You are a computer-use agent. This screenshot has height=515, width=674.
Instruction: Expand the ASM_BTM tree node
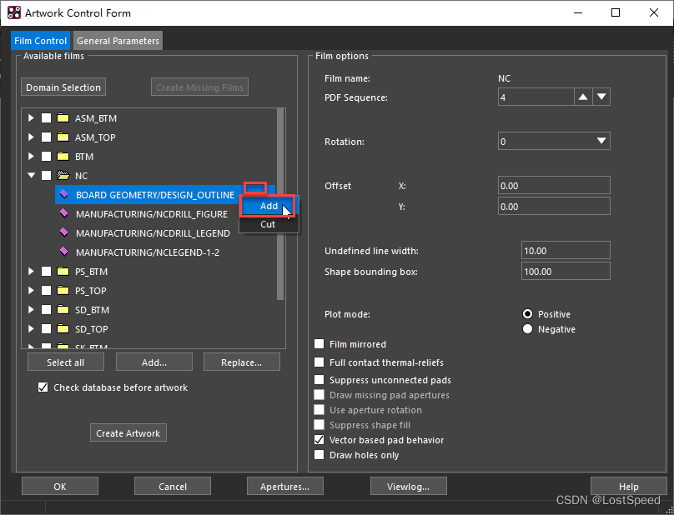tap(32, 118)
